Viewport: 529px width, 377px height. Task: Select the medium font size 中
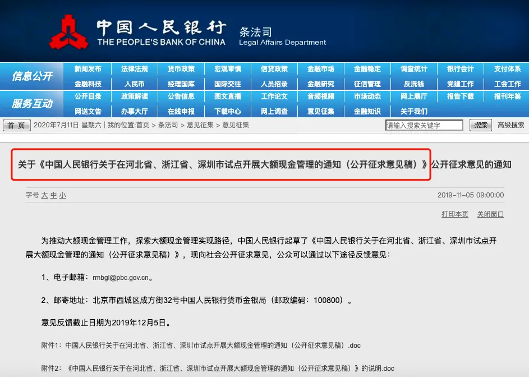coord(53,195)
